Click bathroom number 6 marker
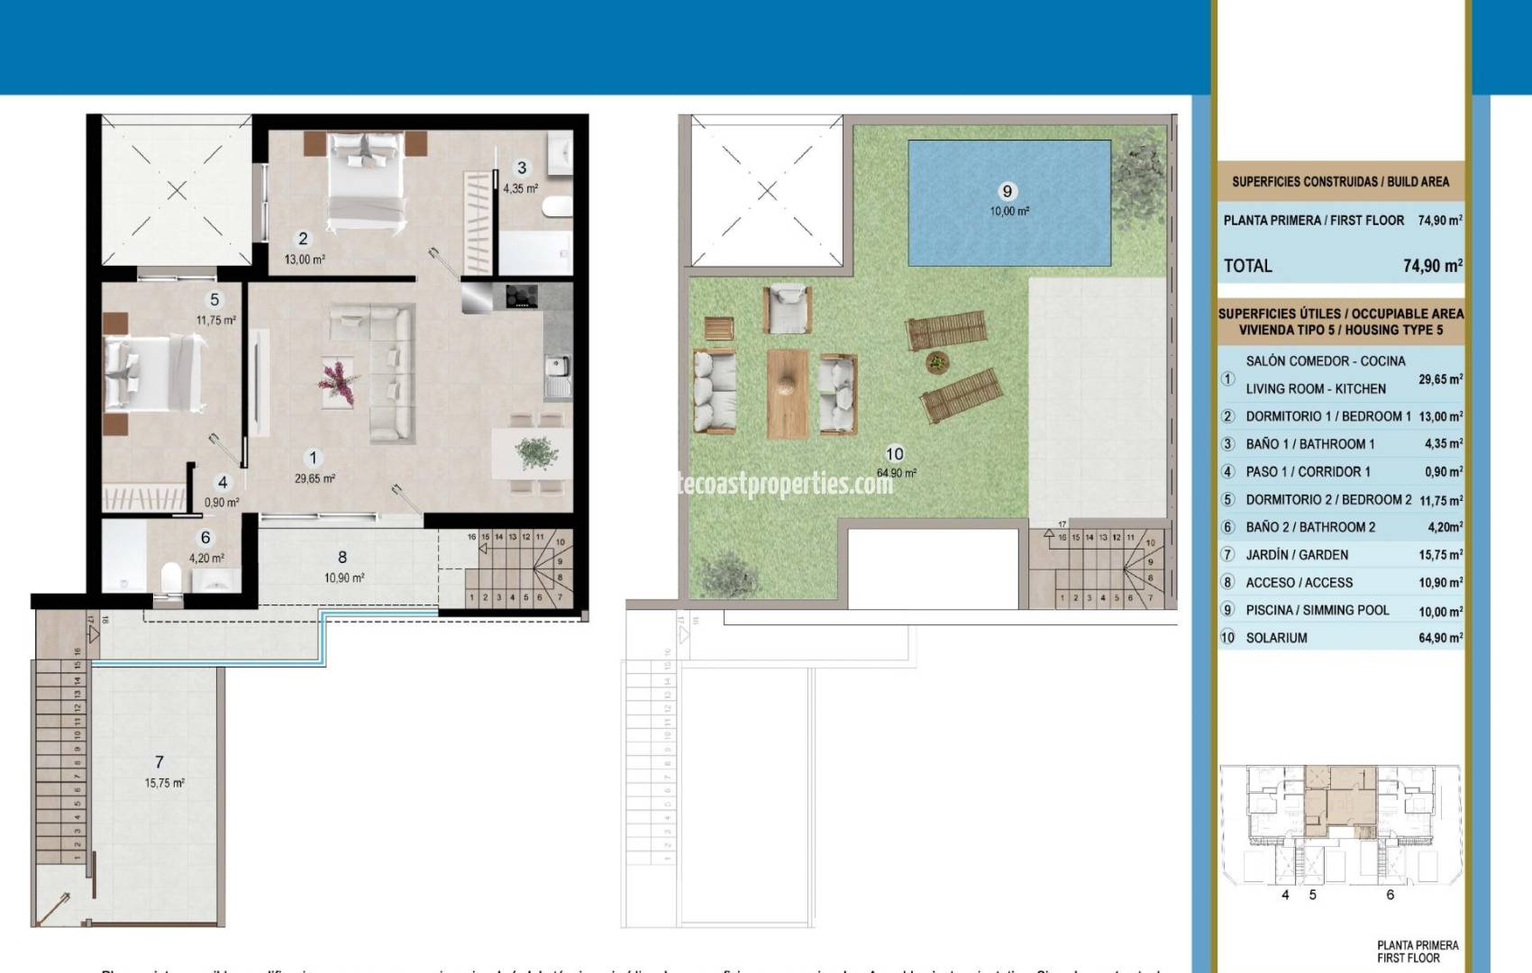Image resolution: width=1532 pixels, height=973 pixels. [205, 538]
